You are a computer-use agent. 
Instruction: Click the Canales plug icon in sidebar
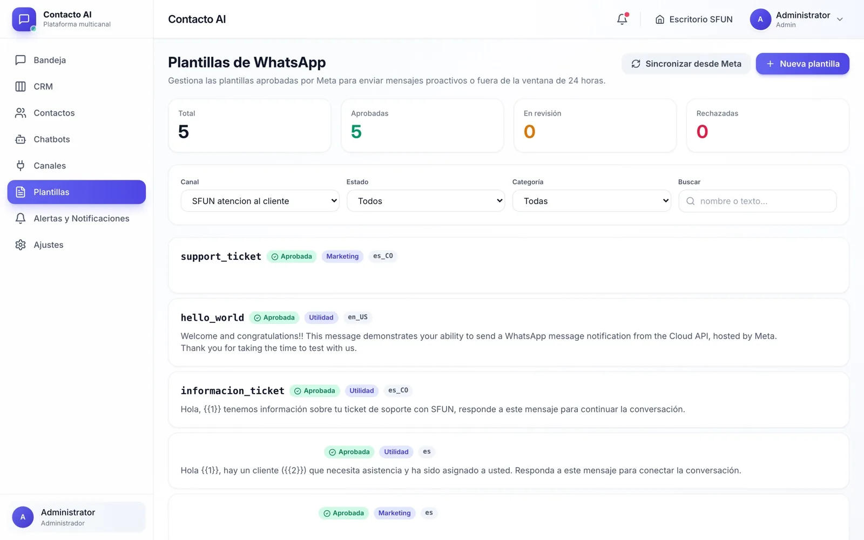[21, 166]
